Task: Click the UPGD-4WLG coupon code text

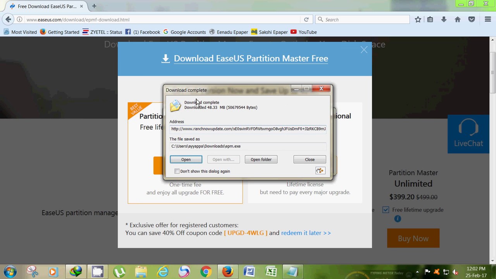Action: click(x=246, y=233)
